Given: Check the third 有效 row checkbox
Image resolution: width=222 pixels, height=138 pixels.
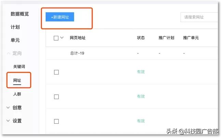Looking at the screenshot, I should 56,121.
